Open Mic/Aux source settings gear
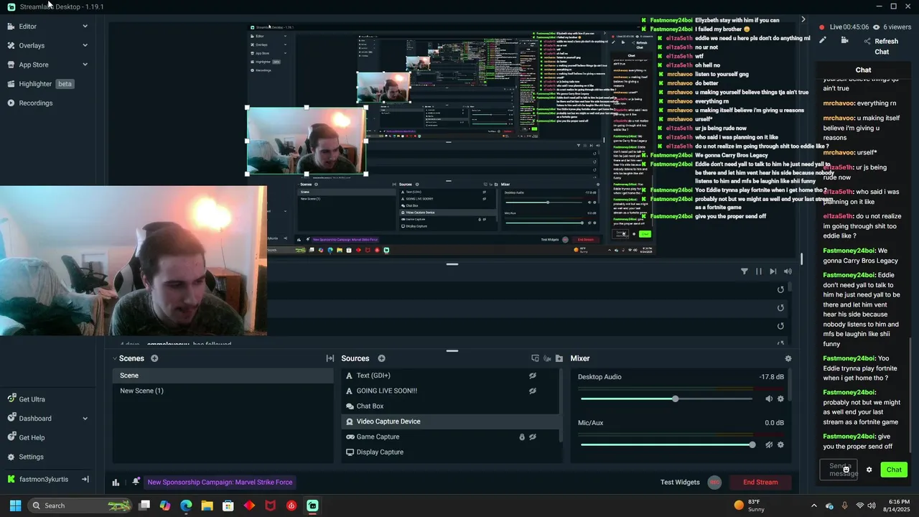The height and width of the screenshot is (517, 919). point(781,444)
